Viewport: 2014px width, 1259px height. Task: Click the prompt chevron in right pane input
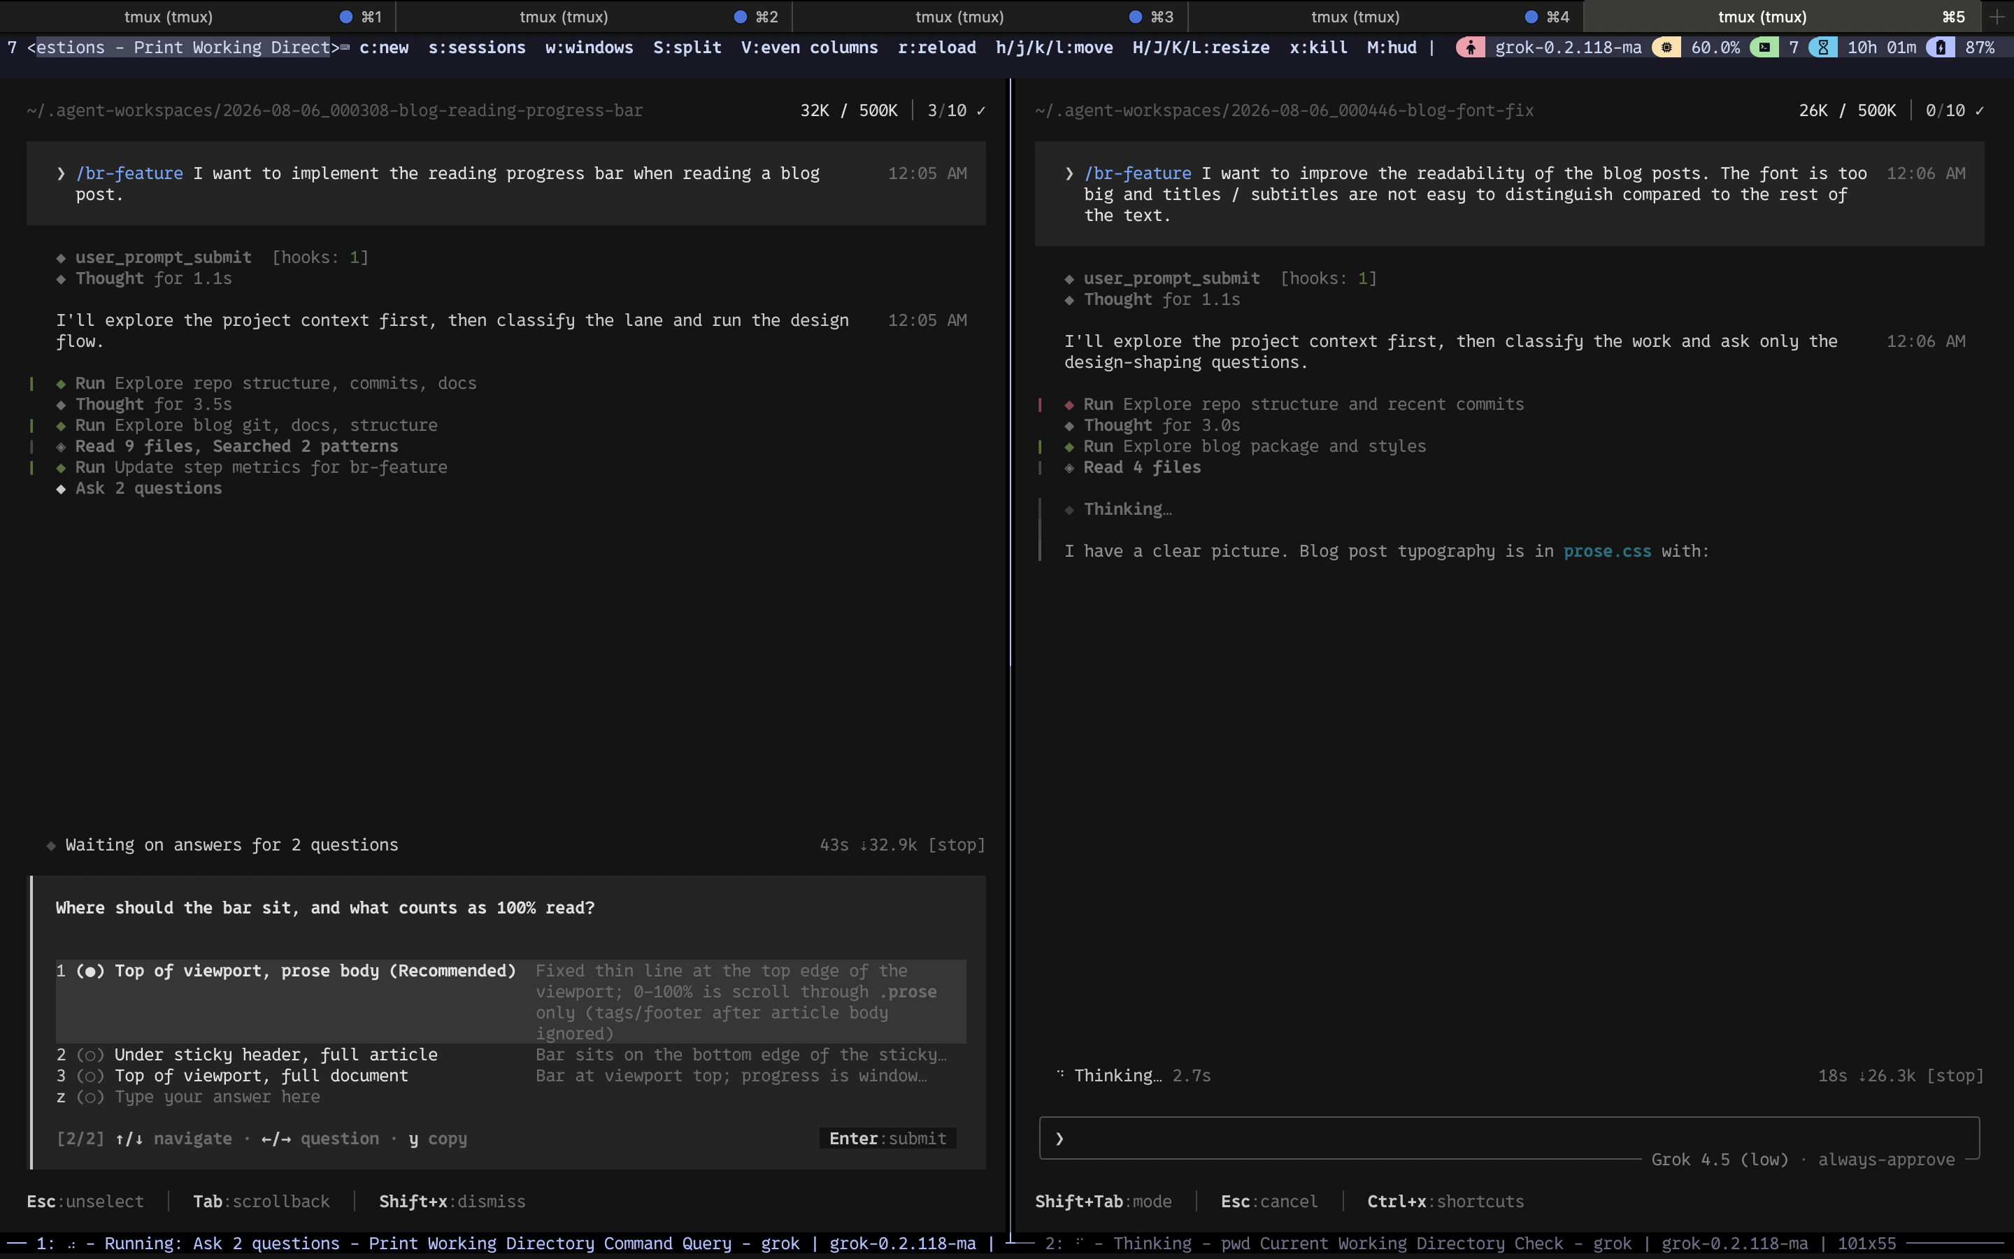tap(1059, 1138)
